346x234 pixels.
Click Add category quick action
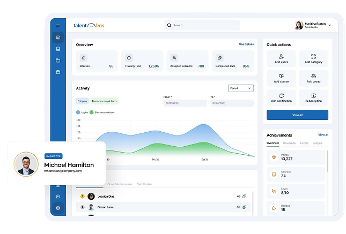[314, 58]
